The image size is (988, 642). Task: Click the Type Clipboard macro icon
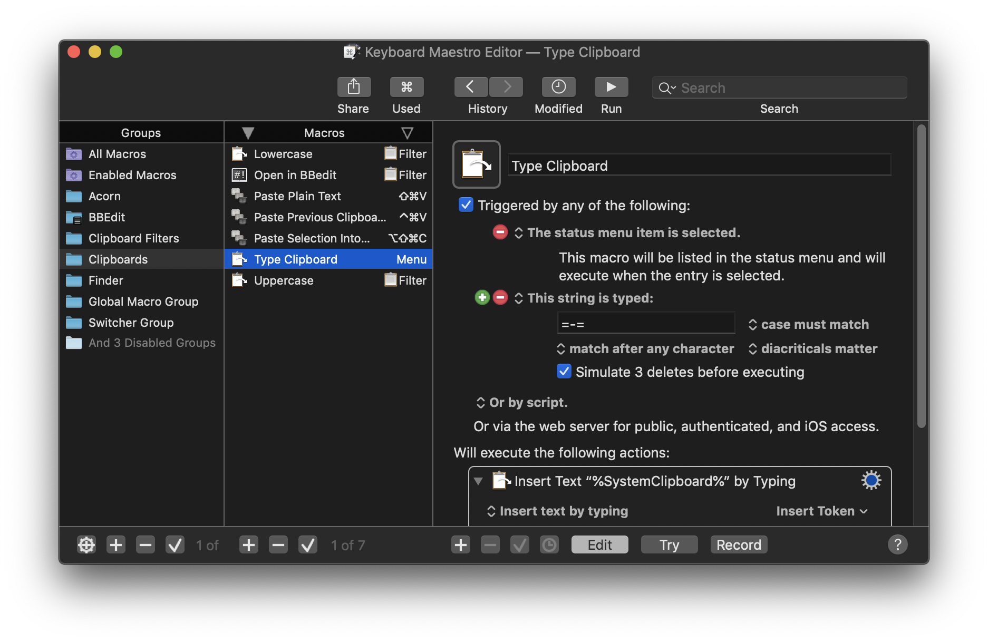point(476,164)
